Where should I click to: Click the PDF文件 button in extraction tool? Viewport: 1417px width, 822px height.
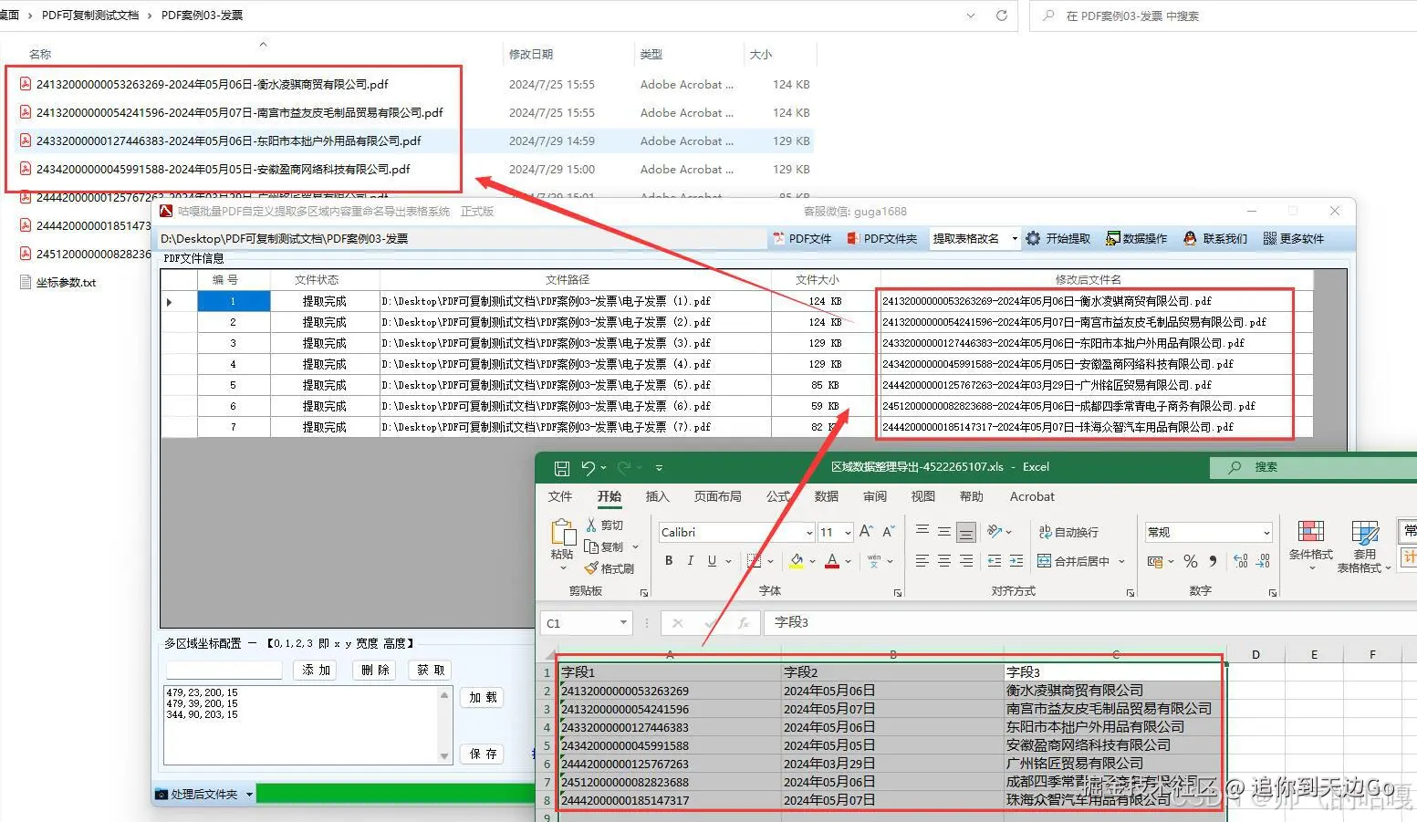coord(802,239)
